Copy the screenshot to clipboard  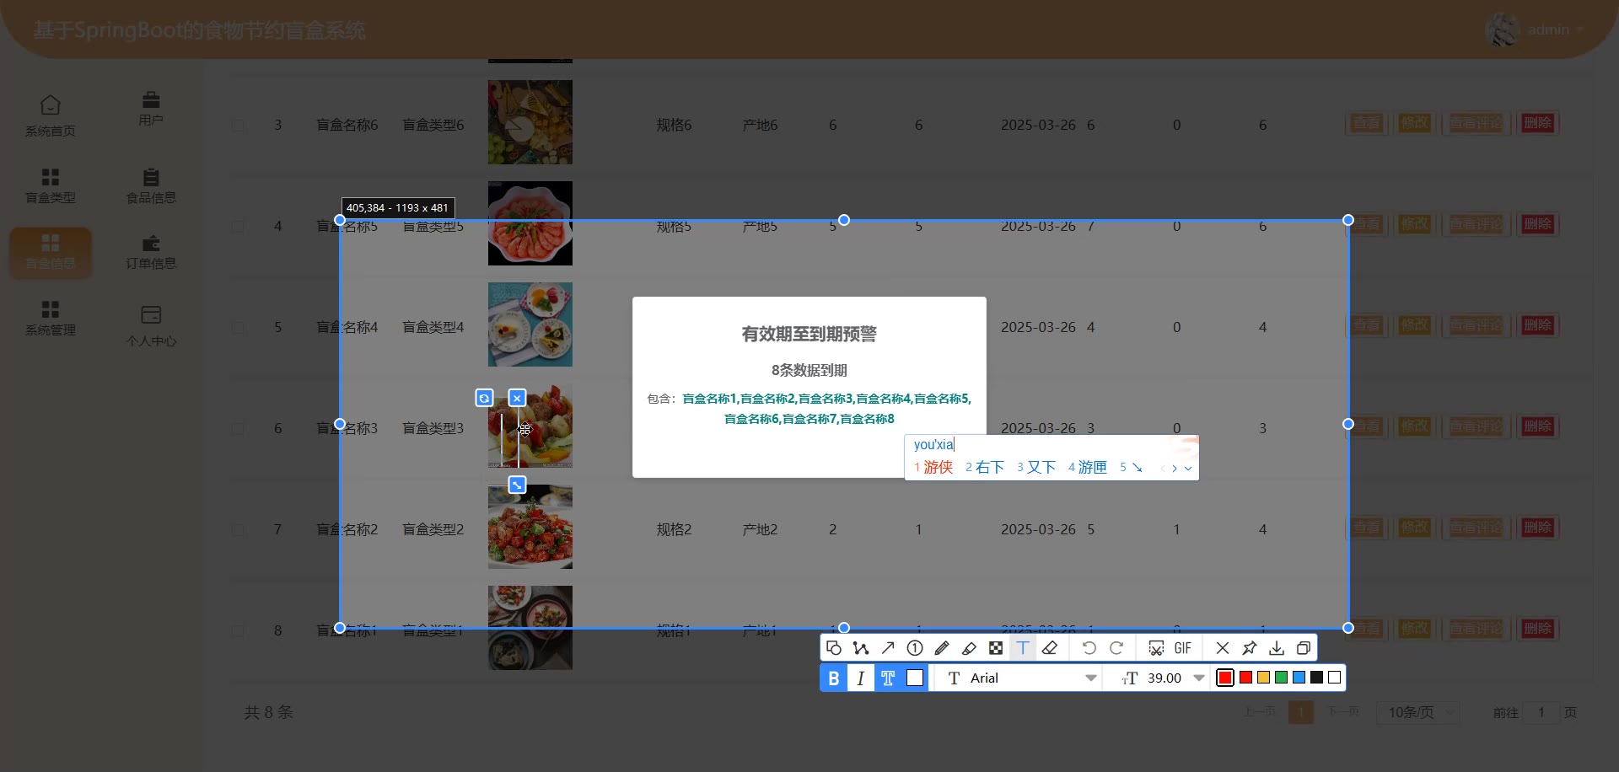click(1304, 648)
